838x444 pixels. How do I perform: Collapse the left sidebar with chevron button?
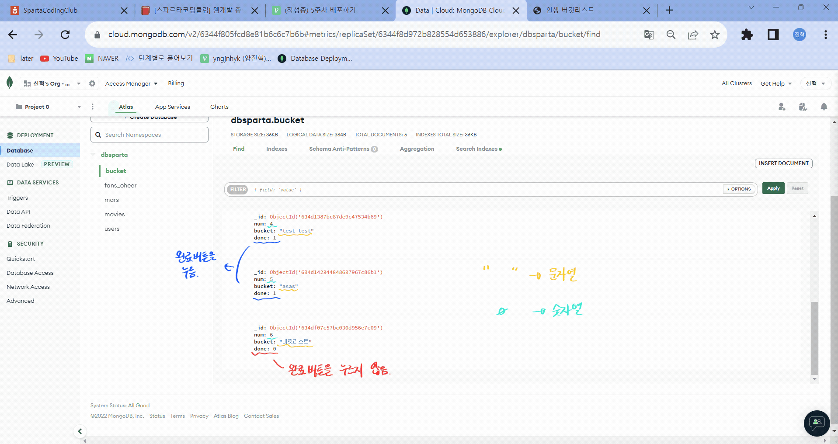pos(80,431)
